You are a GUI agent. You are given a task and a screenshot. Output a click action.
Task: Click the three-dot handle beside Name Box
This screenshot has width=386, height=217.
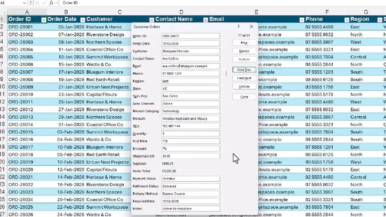(x=31, y=3)
